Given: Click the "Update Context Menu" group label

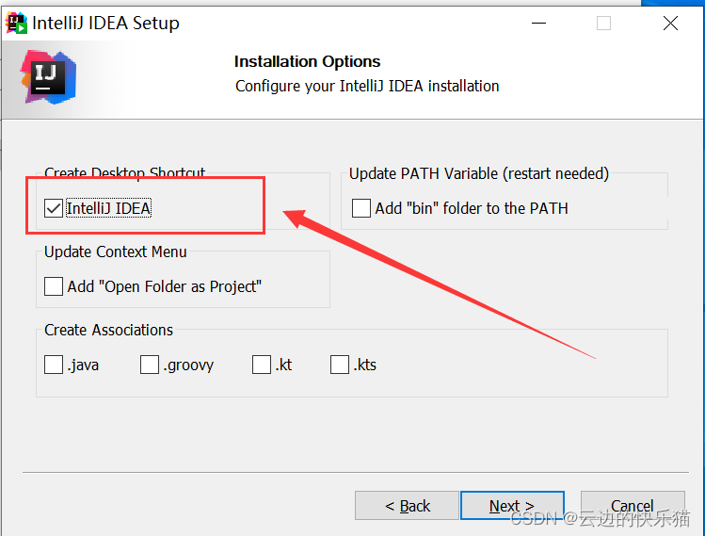Looking at the screenshot, I should [x=115, y=252].
